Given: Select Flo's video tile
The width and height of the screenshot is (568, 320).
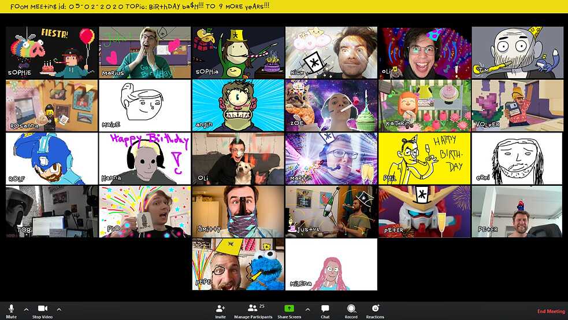Looking at the screenshot, I should [x=145, y=212].
